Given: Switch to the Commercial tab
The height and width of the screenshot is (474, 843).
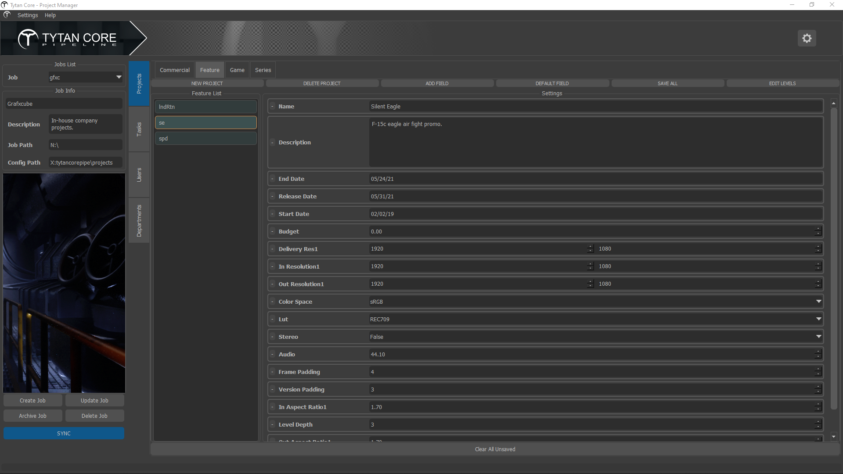Looking at the screenshot, I should [174, 70].
